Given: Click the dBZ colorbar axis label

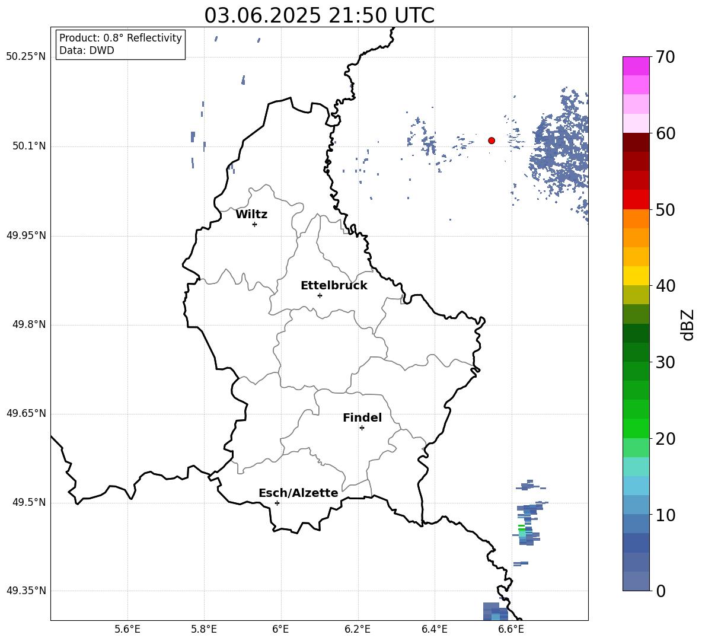Looking at the screenshot, I should click(687, 325).
